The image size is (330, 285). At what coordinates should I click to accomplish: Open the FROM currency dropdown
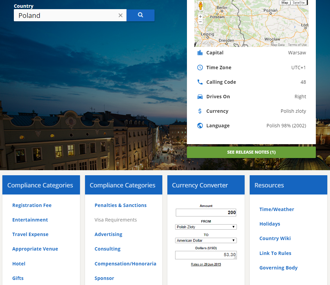pyautogui.click(x=206, y=227)
